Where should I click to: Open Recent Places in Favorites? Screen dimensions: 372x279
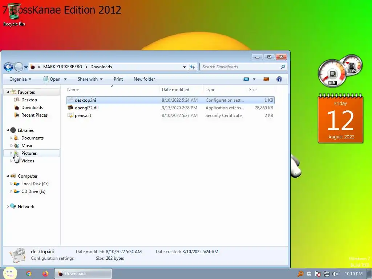[35, 115]
